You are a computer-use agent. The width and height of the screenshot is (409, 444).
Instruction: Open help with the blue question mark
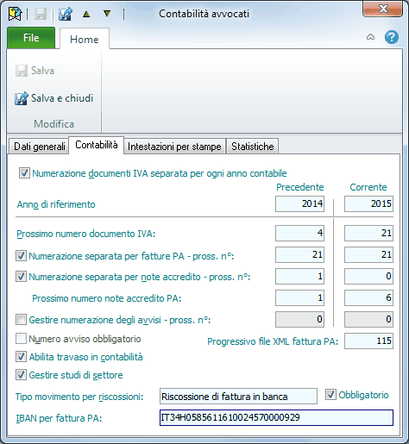[392, 37]
